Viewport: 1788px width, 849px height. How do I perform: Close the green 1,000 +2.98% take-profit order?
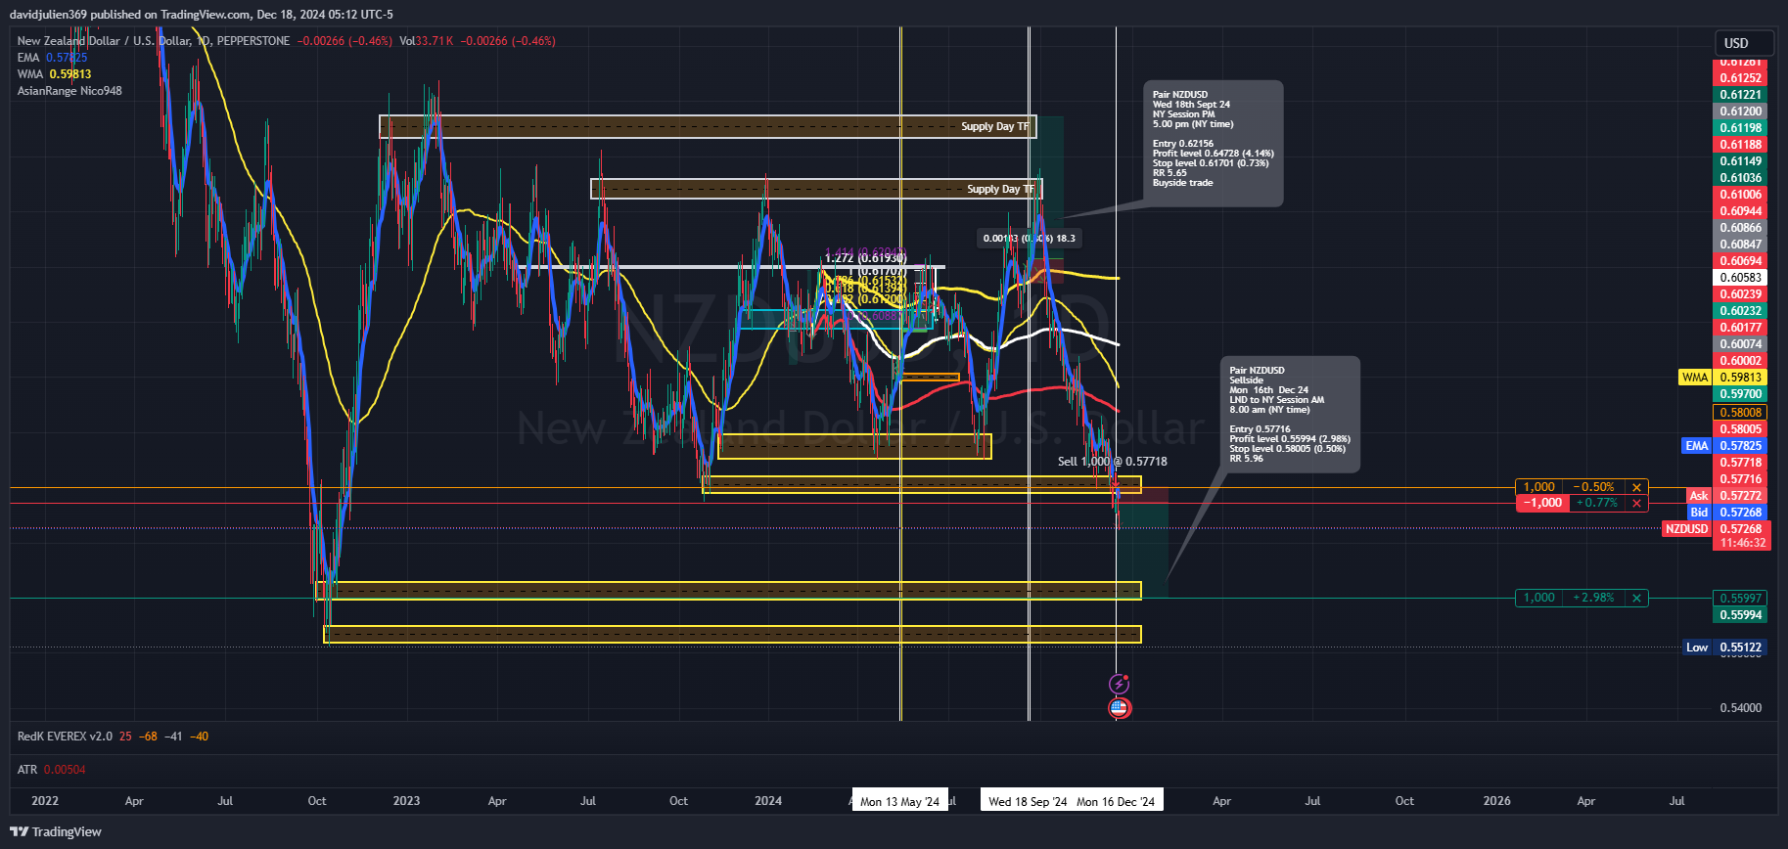1636,598
